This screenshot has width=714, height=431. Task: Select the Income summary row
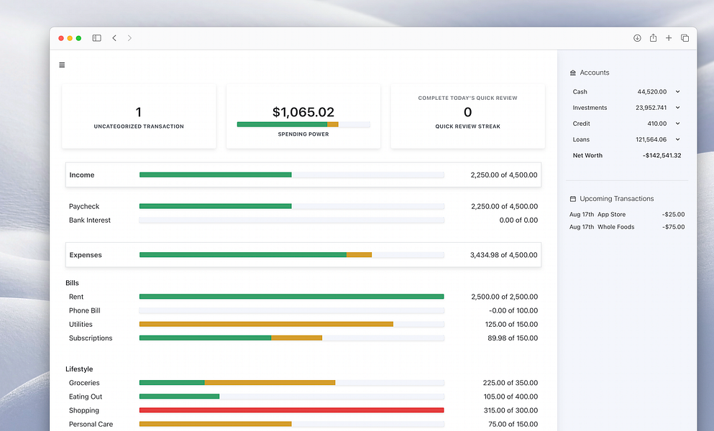tap(303, 175)
